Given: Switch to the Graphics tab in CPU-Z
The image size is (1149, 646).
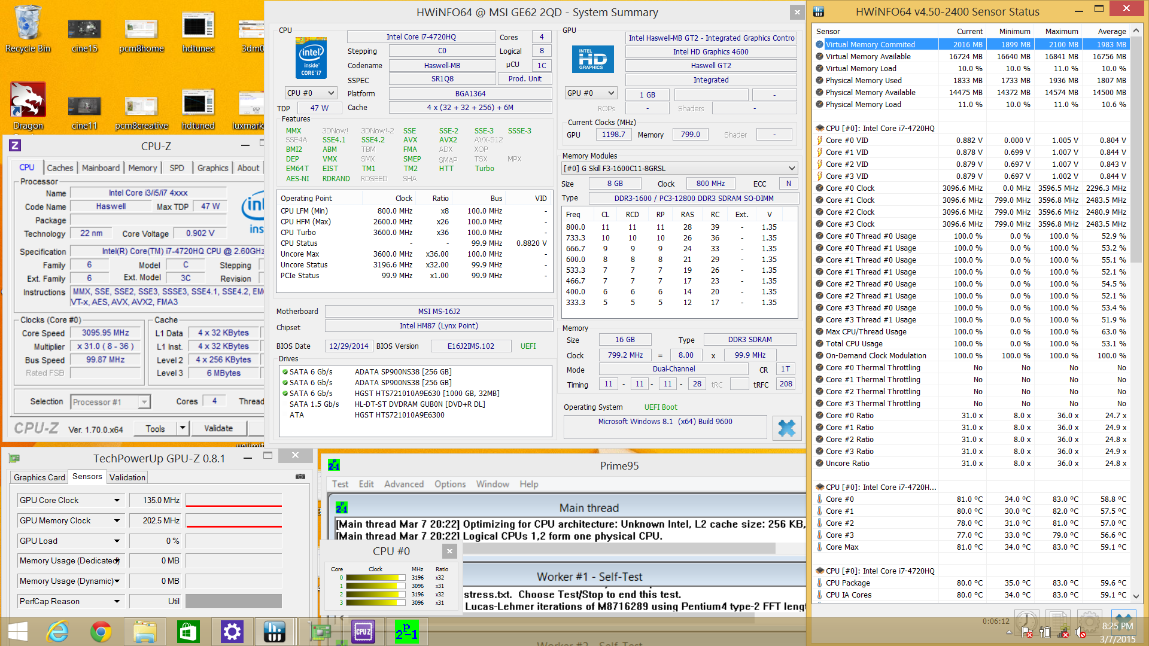Looking at the screenshot, I should (213, 168).
